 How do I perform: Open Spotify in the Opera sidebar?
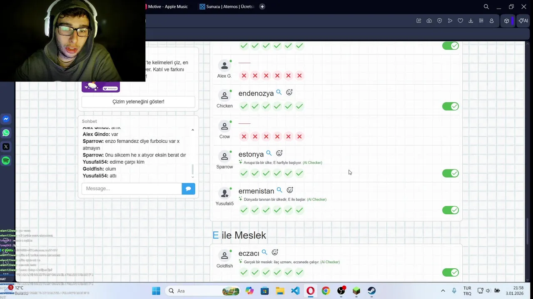(x=6, y=161)
